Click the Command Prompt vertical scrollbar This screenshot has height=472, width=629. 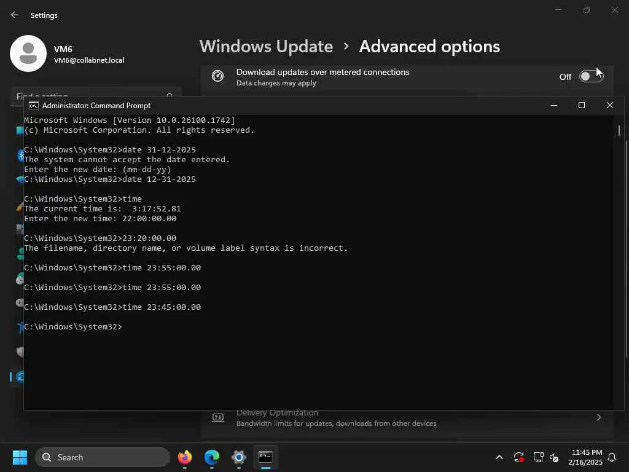pos(619,130)
